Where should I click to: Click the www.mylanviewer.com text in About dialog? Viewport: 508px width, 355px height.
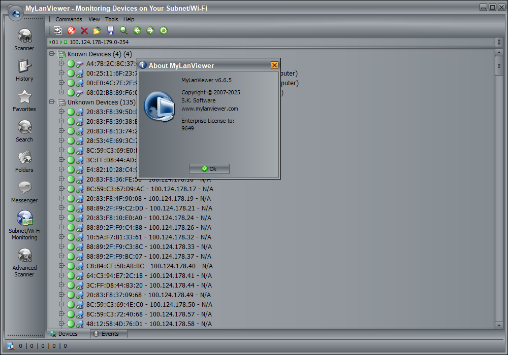coord(210,109)
